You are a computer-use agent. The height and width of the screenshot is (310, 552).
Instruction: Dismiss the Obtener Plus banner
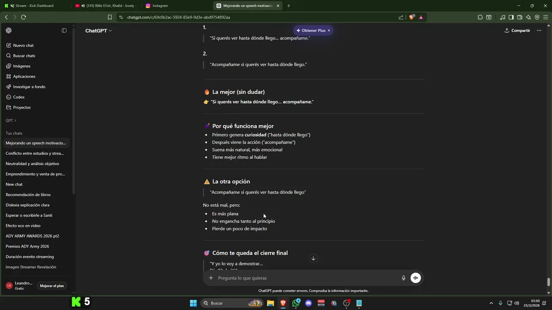[x=329, y=31]
